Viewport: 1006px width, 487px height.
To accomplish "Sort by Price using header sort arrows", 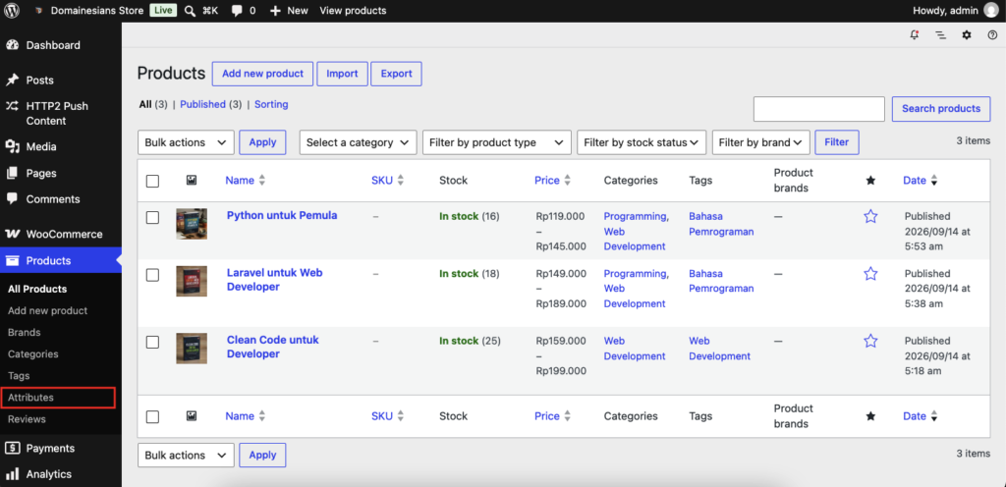I will pos(568,181).
